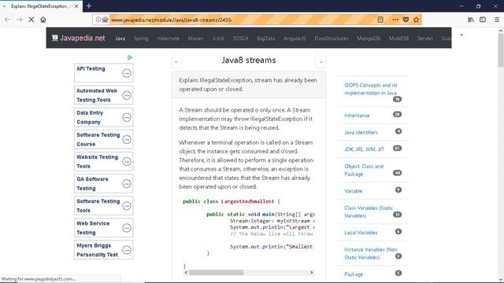Open the Myers Briggs Personality Test ad
Screen dimensions: 504x283
coord(103,250)
